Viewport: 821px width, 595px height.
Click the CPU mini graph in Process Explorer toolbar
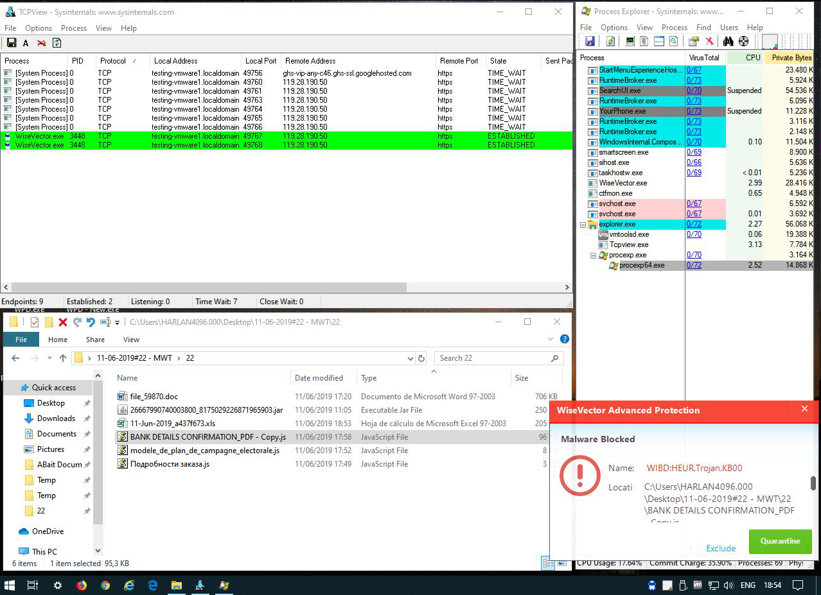(x=770, y=42)
